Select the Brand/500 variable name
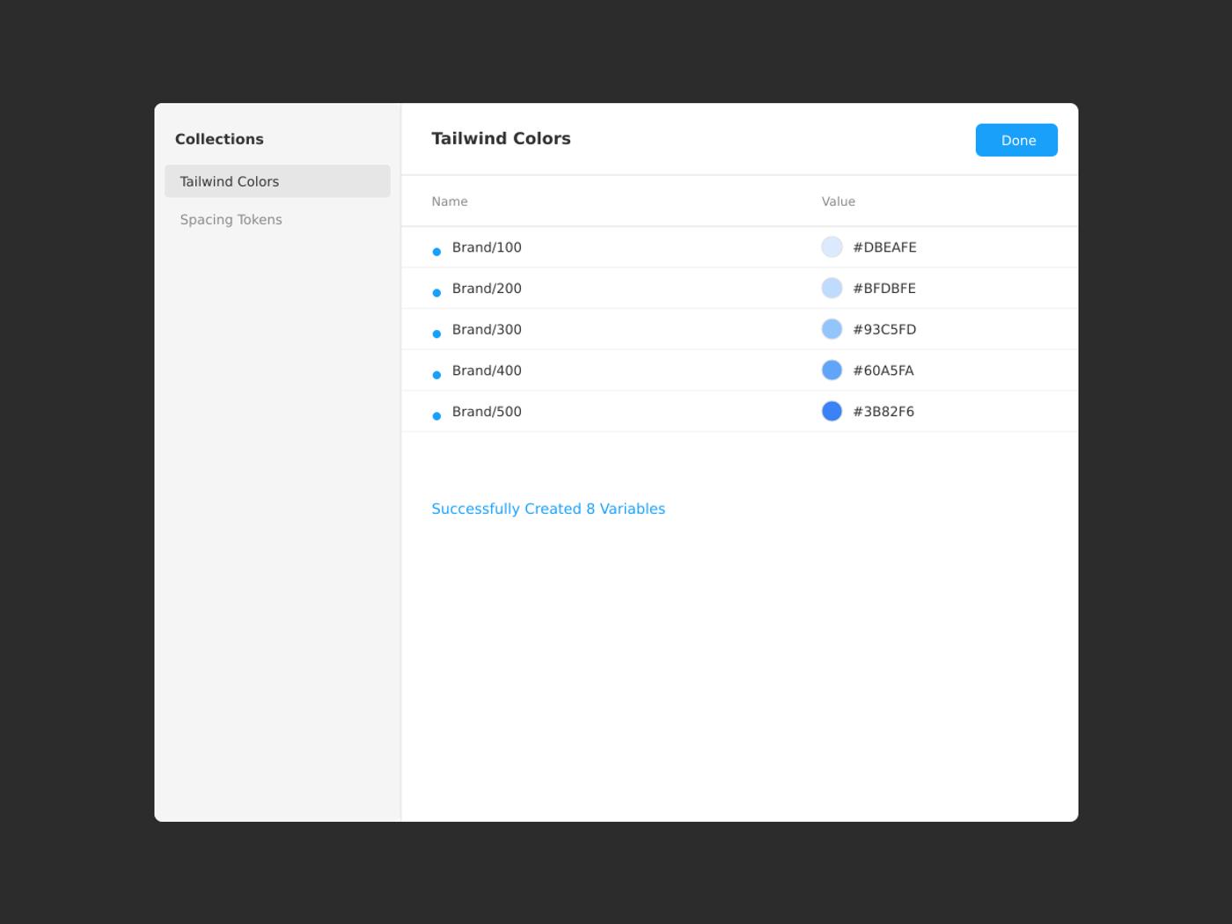This screenshot has width=1232, height=924. (x=487, y=412)
